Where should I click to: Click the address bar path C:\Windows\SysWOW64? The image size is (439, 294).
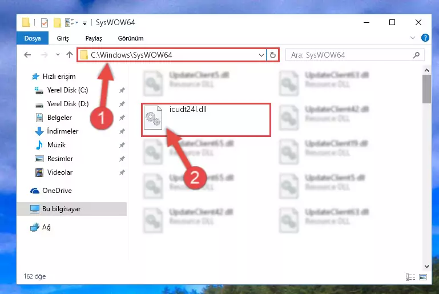pyautogui.click(x=131, y=55)
